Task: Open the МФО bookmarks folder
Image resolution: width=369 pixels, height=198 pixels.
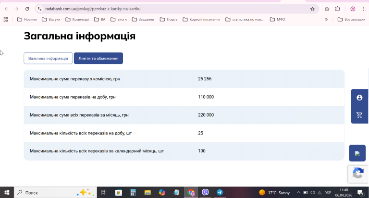Action: (278, 19)
